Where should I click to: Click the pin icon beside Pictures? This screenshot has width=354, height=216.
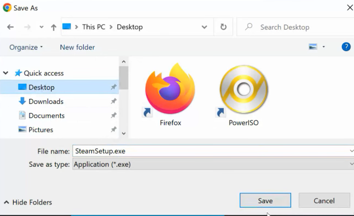pos(114,130)
